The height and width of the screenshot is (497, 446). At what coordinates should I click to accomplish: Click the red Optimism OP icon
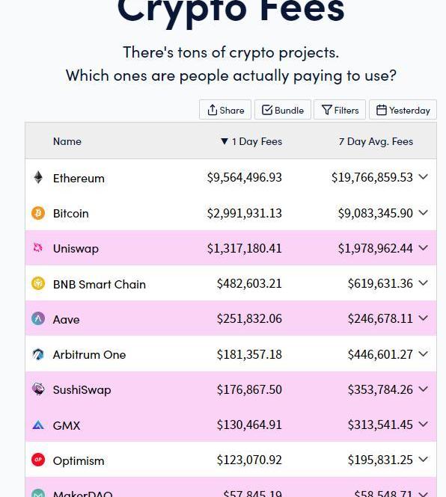click(38, 460)
